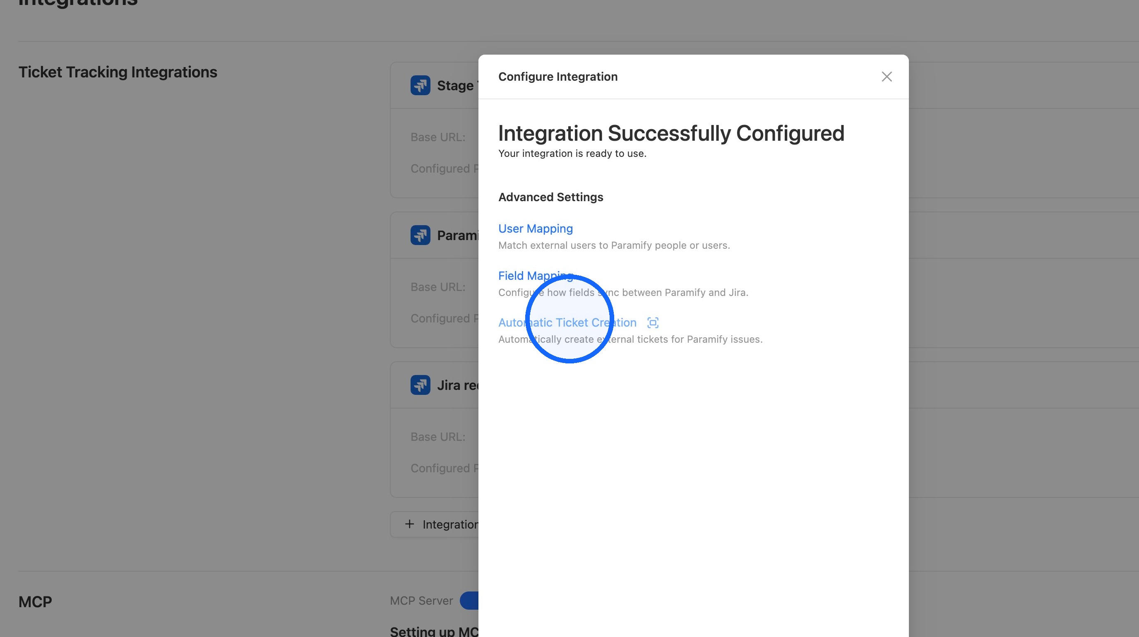Click the Jira icon on the Stage card

point(420,85)
